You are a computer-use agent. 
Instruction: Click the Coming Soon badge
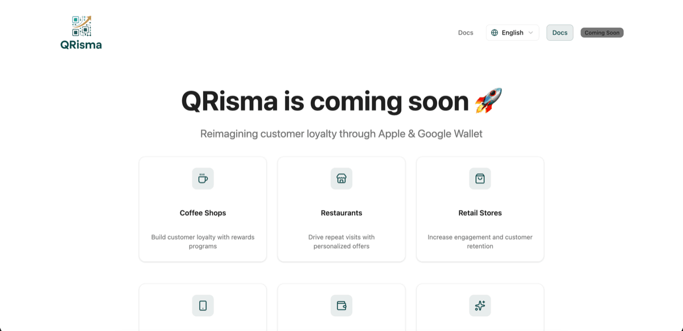[x=602, y=33]
